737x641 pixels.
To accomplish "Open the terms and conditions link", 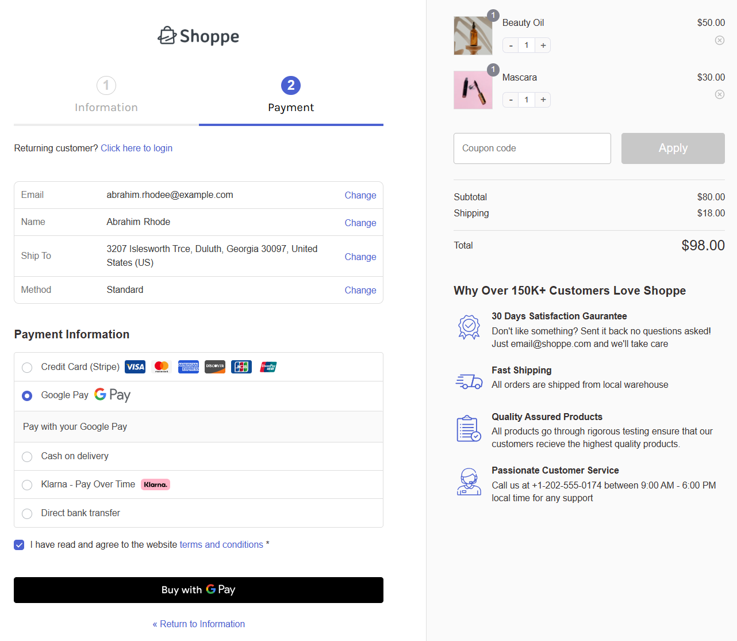I will [221, 544].
